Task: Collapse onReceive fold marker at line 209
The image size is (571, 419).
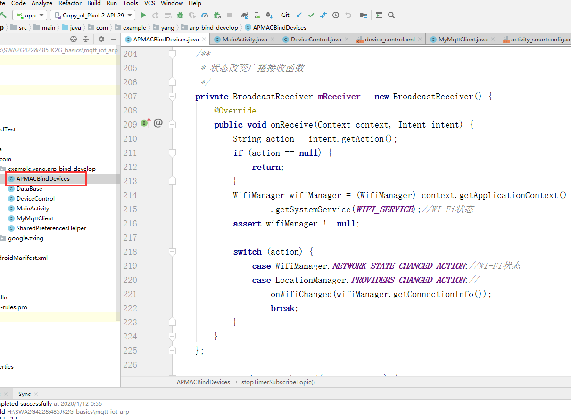Action: [x=172, y=124]
